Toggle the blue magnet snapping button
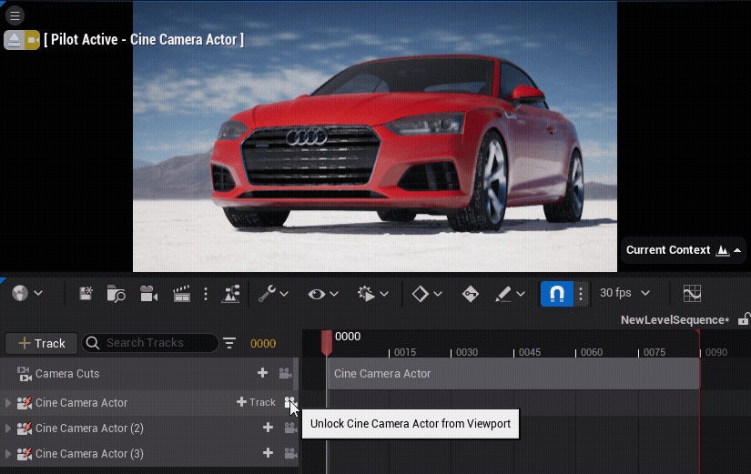This screenshot has height=474, width=751. pyautogui.click(x=556, y=294)
